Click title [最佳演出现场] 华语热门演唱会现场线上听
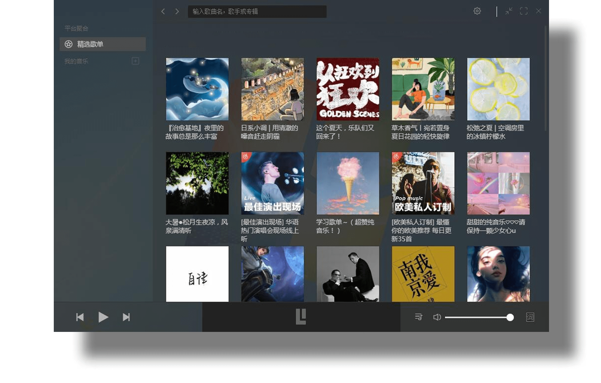Screen dimensions: 601x383 tap(270, 231)
